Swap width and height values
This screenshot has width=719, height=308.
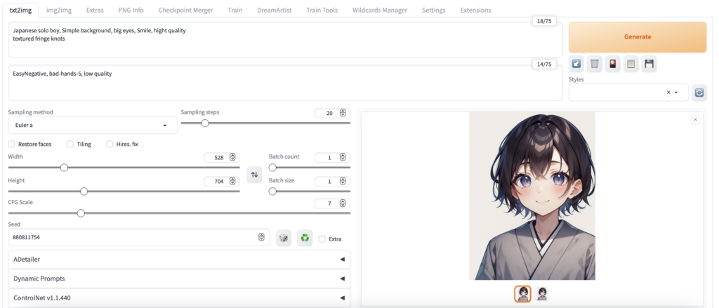[254, 174]
